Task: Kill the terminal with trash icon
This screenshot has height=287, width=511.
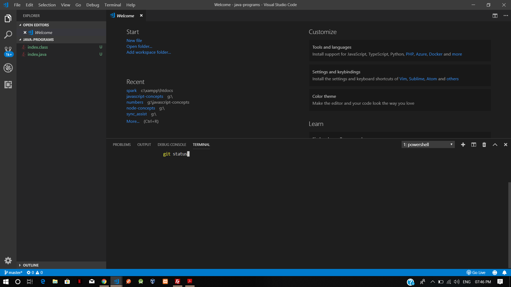Action: click(484, 145)
